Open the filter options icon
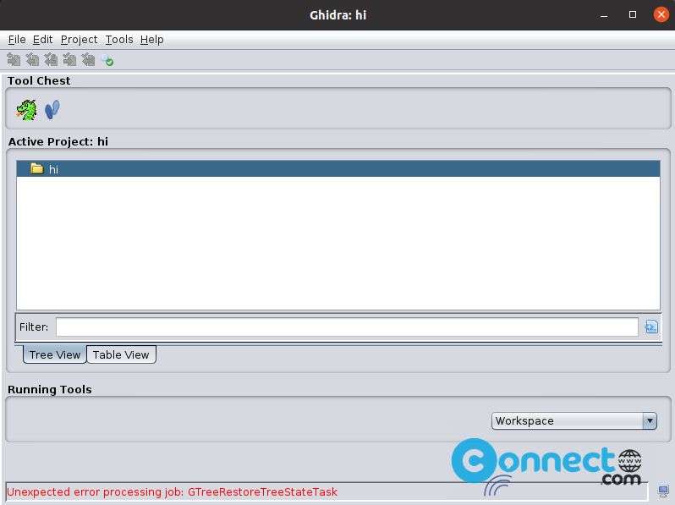Image resolution: width=675 pixels, height=505 pixels. (651, 327)
